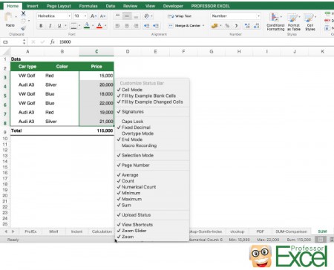Open font color dropdown arrow
The width and height of the screenshot is (334, 270).
pyautogui.click(x=105, y=25)
